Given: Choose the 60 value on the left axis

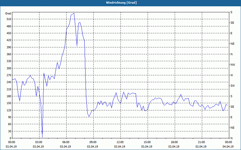Looking at the screenshot, I should click(x=10, y=124).
